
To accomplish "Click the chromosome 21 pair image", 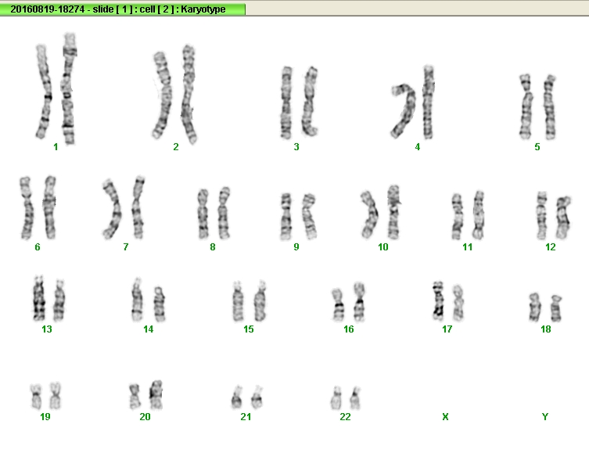I will point(247,397).
